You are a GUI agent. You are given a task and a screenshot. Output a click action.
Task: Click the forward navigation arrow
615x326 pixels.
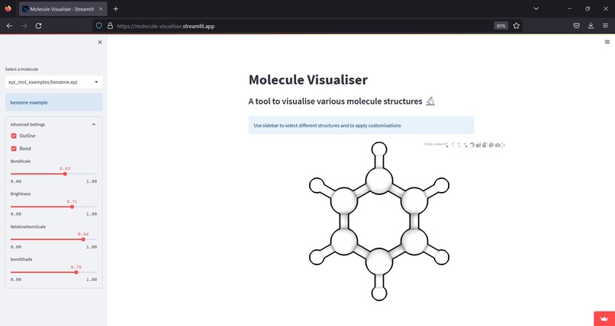coord(24,26)
